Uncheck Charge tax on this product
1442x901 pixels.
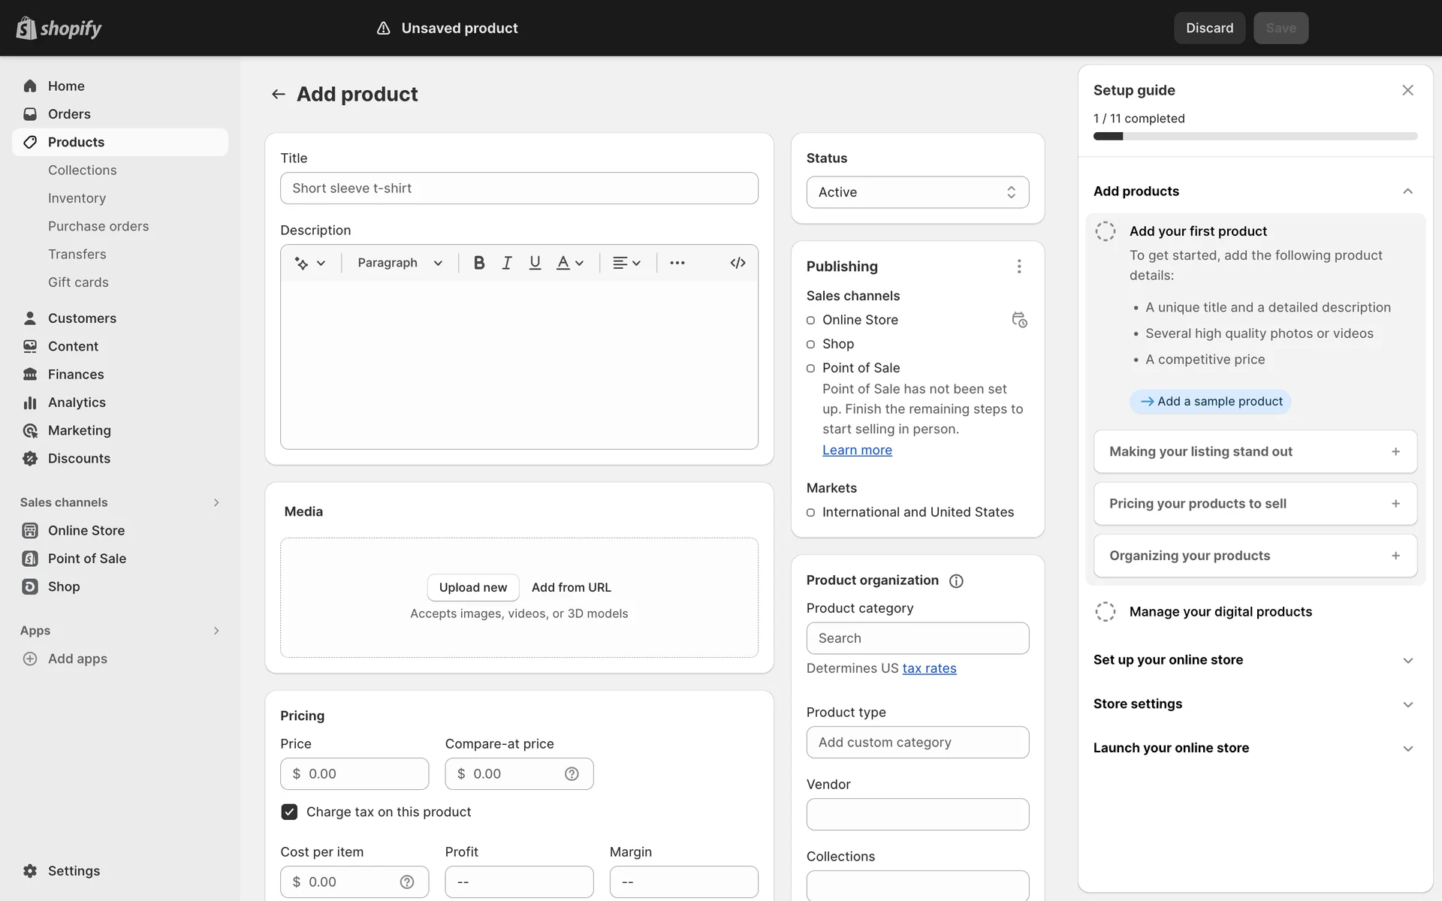tap(289, 812)
